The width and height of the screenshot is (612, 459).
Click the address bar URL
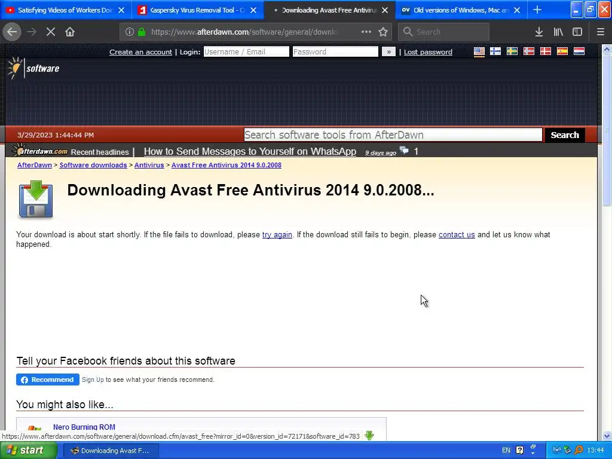coord(244,32)
